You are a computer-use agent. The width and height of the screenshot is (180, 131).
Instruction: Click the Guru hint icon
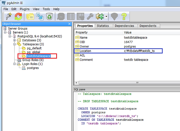[114, 17]
